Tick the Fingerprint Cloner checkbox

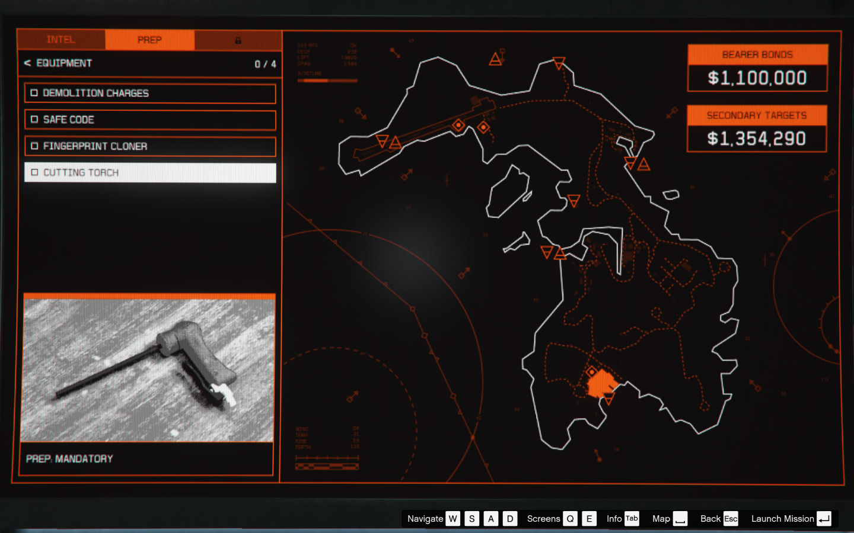point(34,146)
